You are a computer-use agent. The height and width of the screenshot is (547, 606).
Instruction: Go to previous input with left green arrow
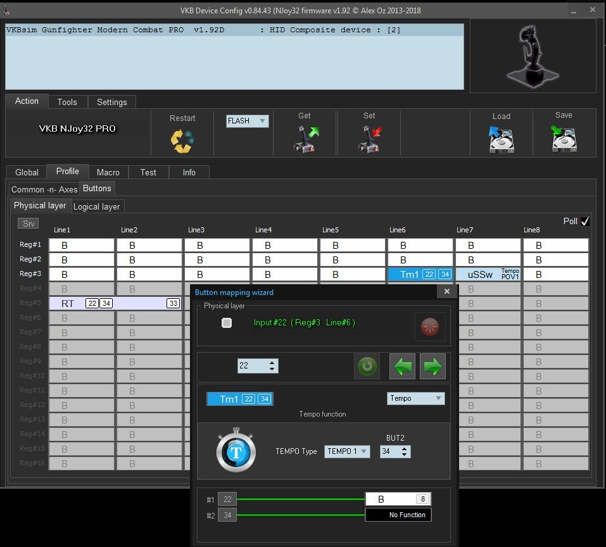(x=402, y=366)
